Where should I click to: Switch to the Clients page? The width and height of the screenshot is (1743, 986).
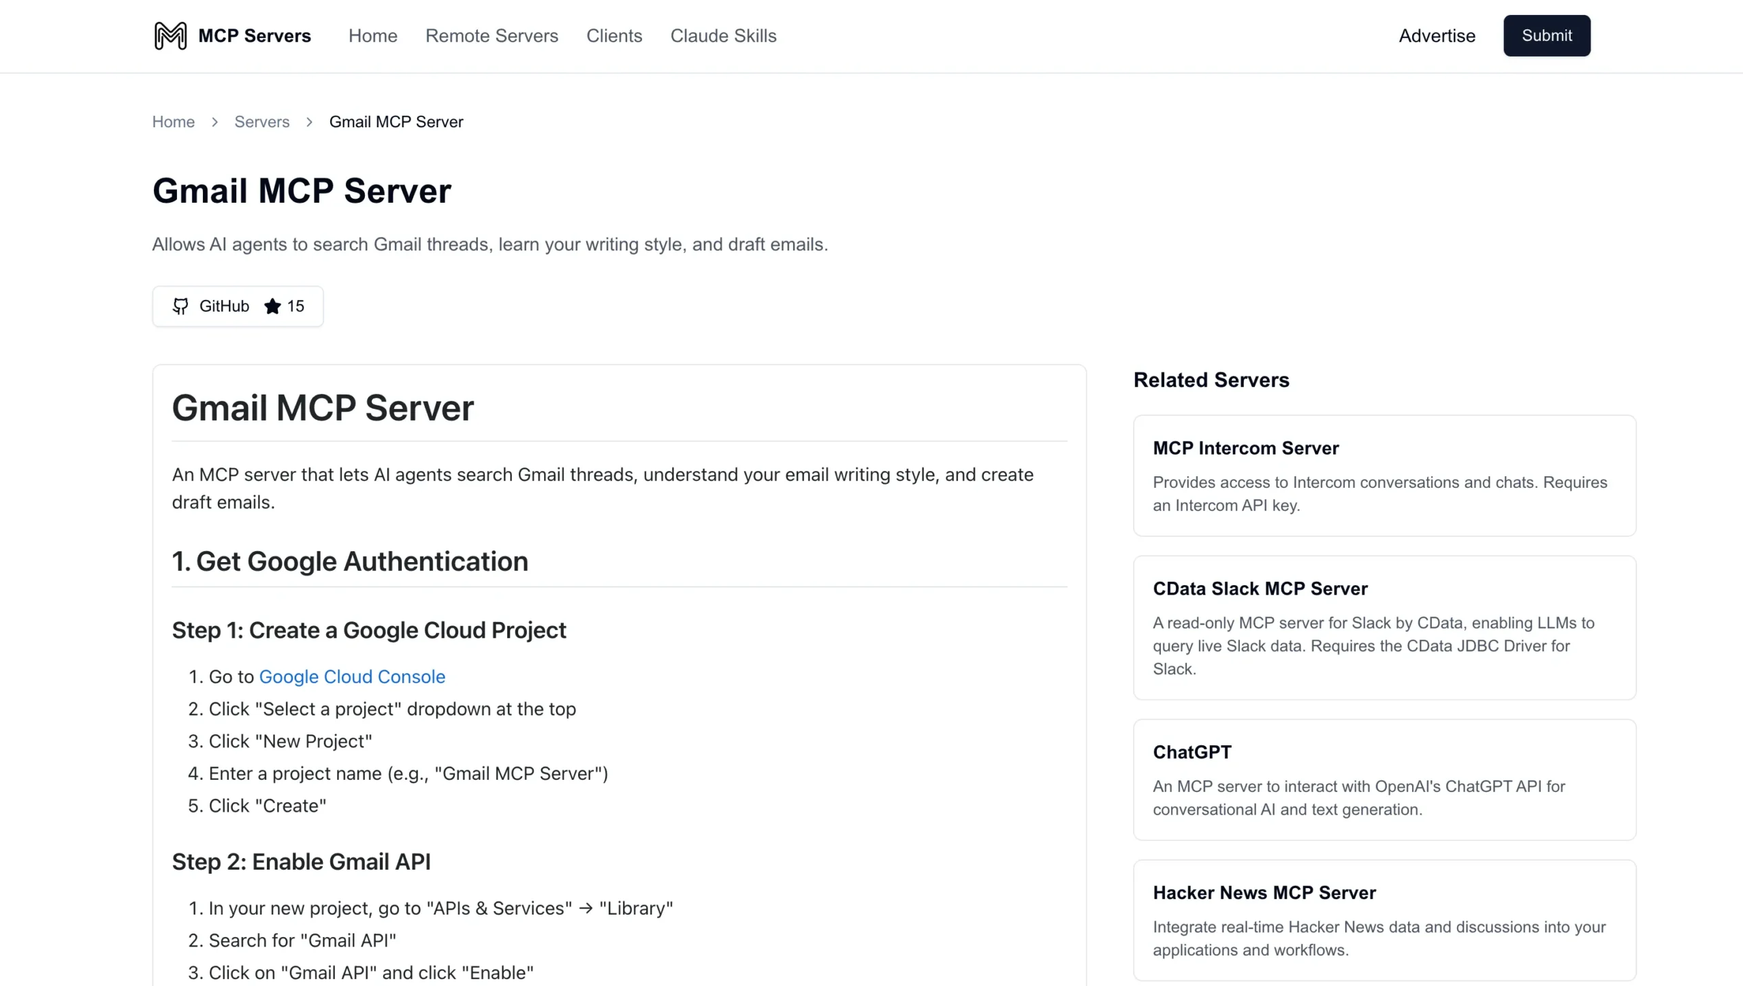click(614, 35)
